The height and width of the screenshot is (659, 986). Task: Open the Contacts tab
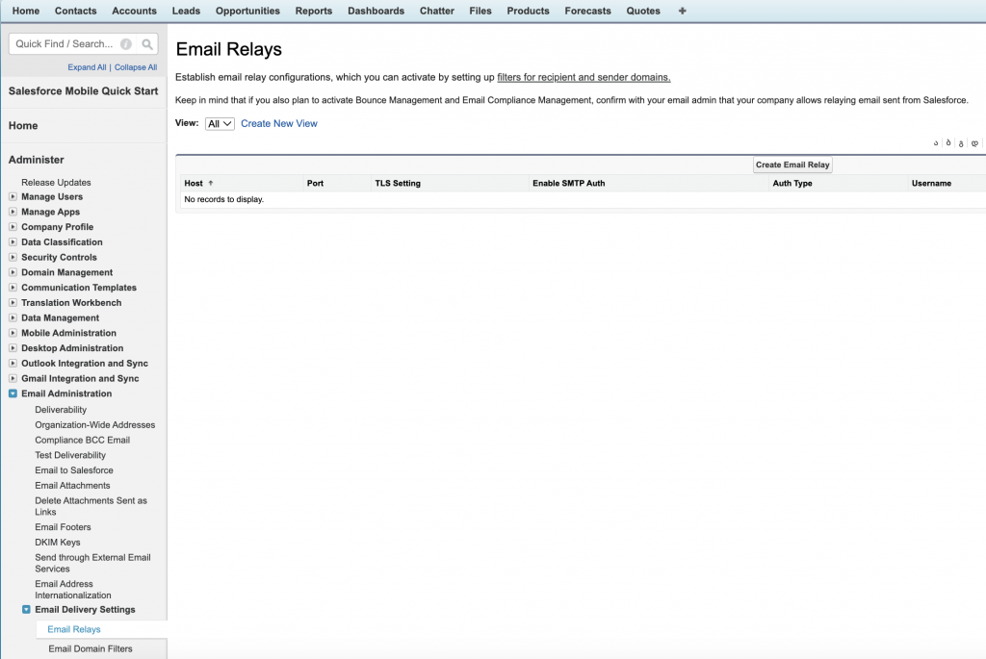click(x=75, y=11)
